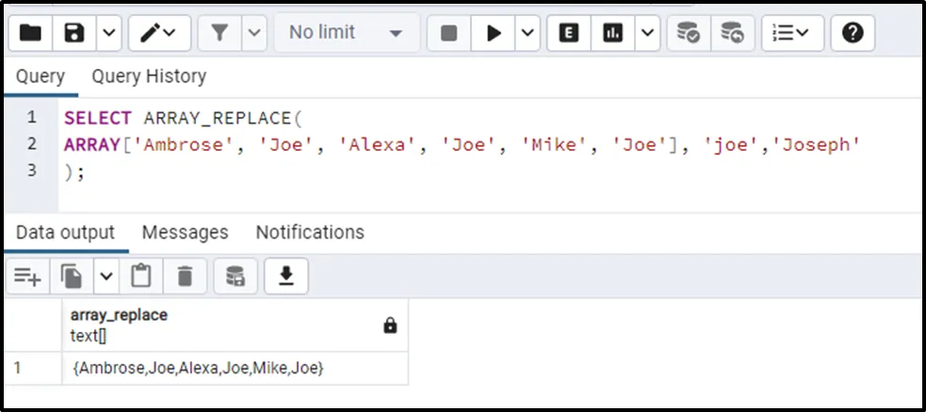Open the Messages tab

tap(185, 232)
